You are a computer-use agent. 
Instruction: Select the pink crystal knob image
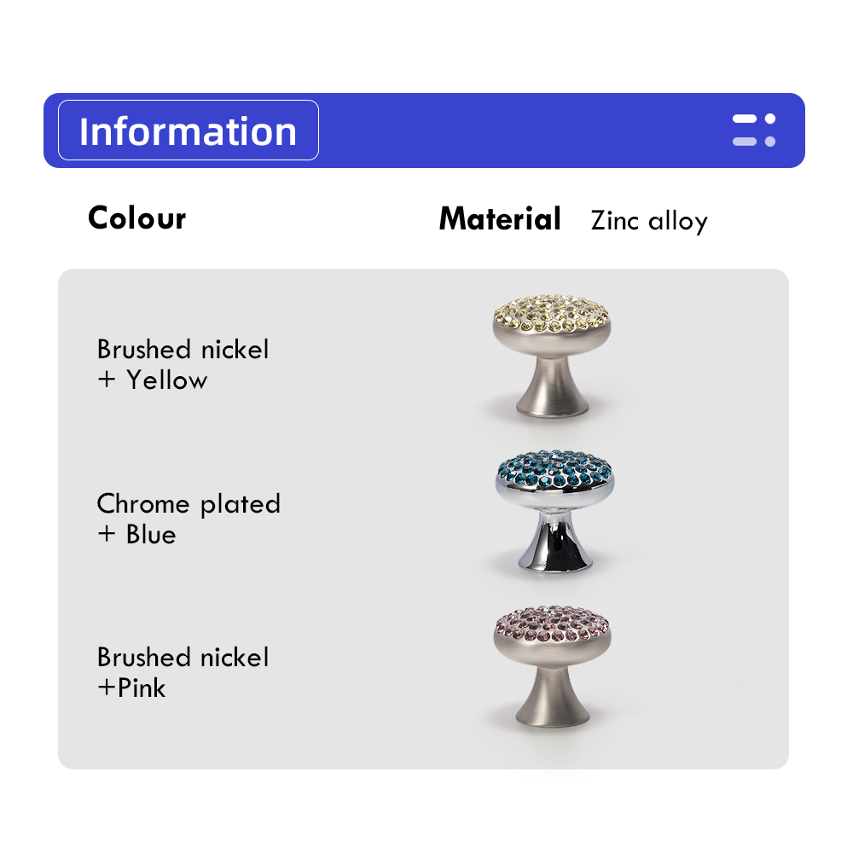pos(552,666)
